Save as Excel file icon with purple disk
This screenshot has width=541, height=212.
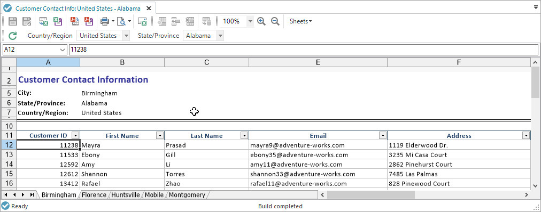point(57,21)
